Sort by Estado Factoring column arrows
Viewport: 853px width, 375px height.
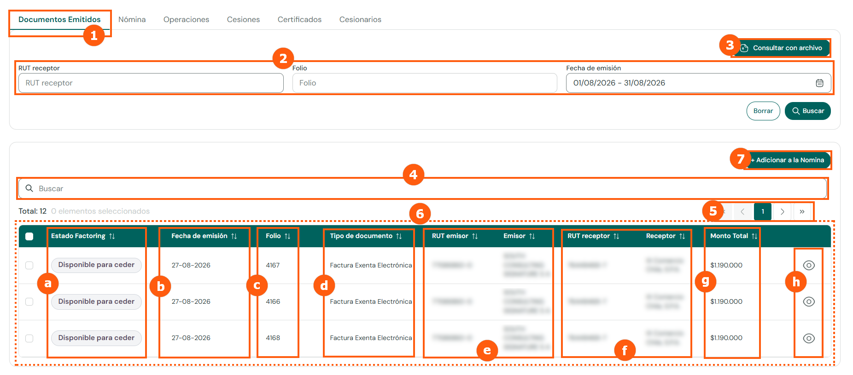(x=112, y=236)
